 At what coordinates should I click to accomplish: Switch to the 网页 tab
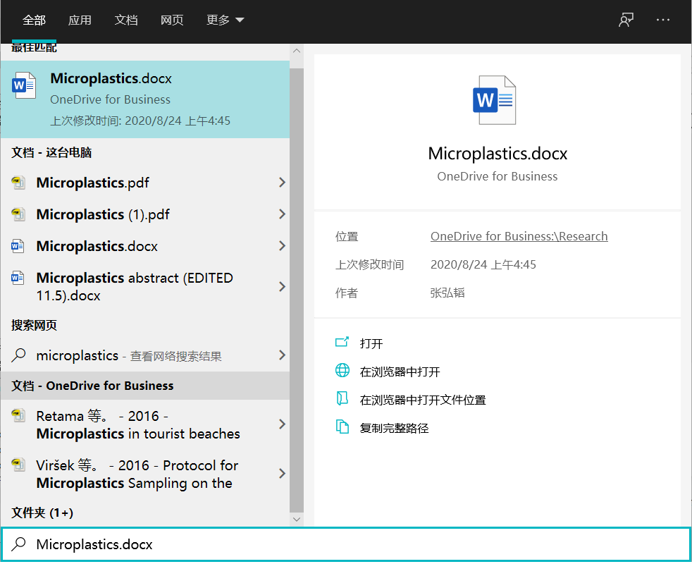click(172, 20)
